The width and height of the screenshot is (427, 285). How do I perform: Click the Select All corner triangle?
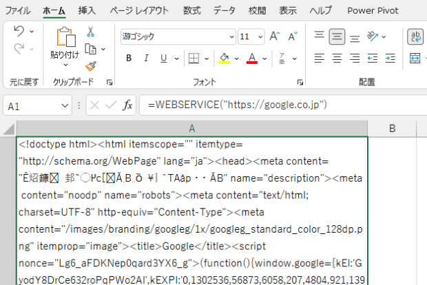click(x=9, y=129)
